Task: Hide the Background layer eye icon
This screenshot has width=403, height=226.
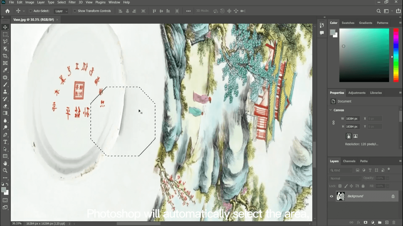Action: [x=331, y=196]
